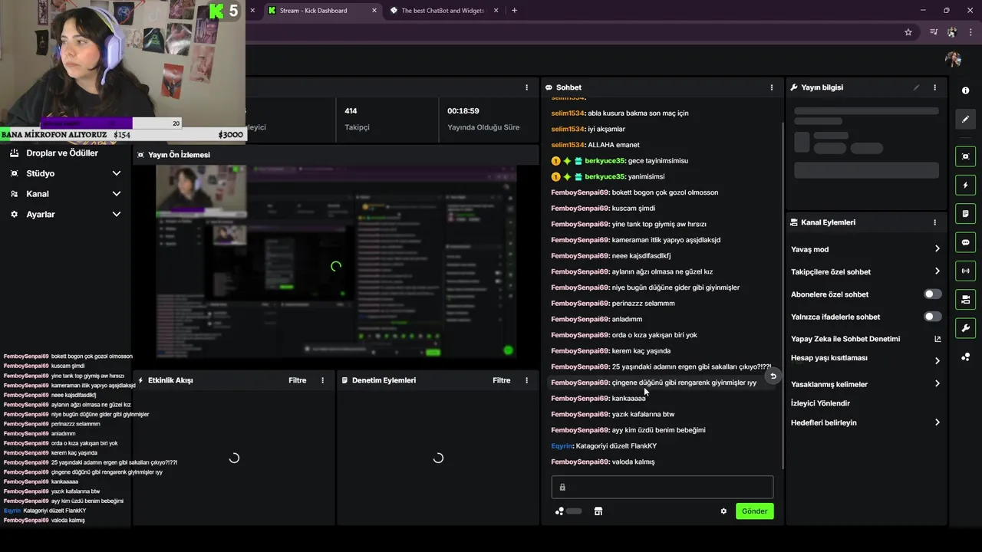Open Droplar ve Ödüller menu item
Viewport: 982px width, 552px height.
point(61,153)
